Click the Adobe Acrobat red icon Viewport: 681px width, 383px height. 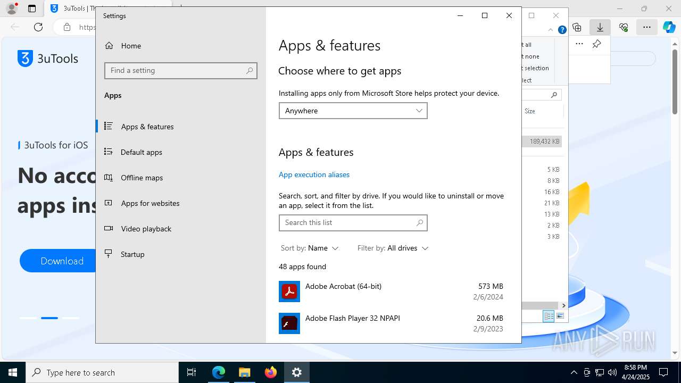[289, 292]
